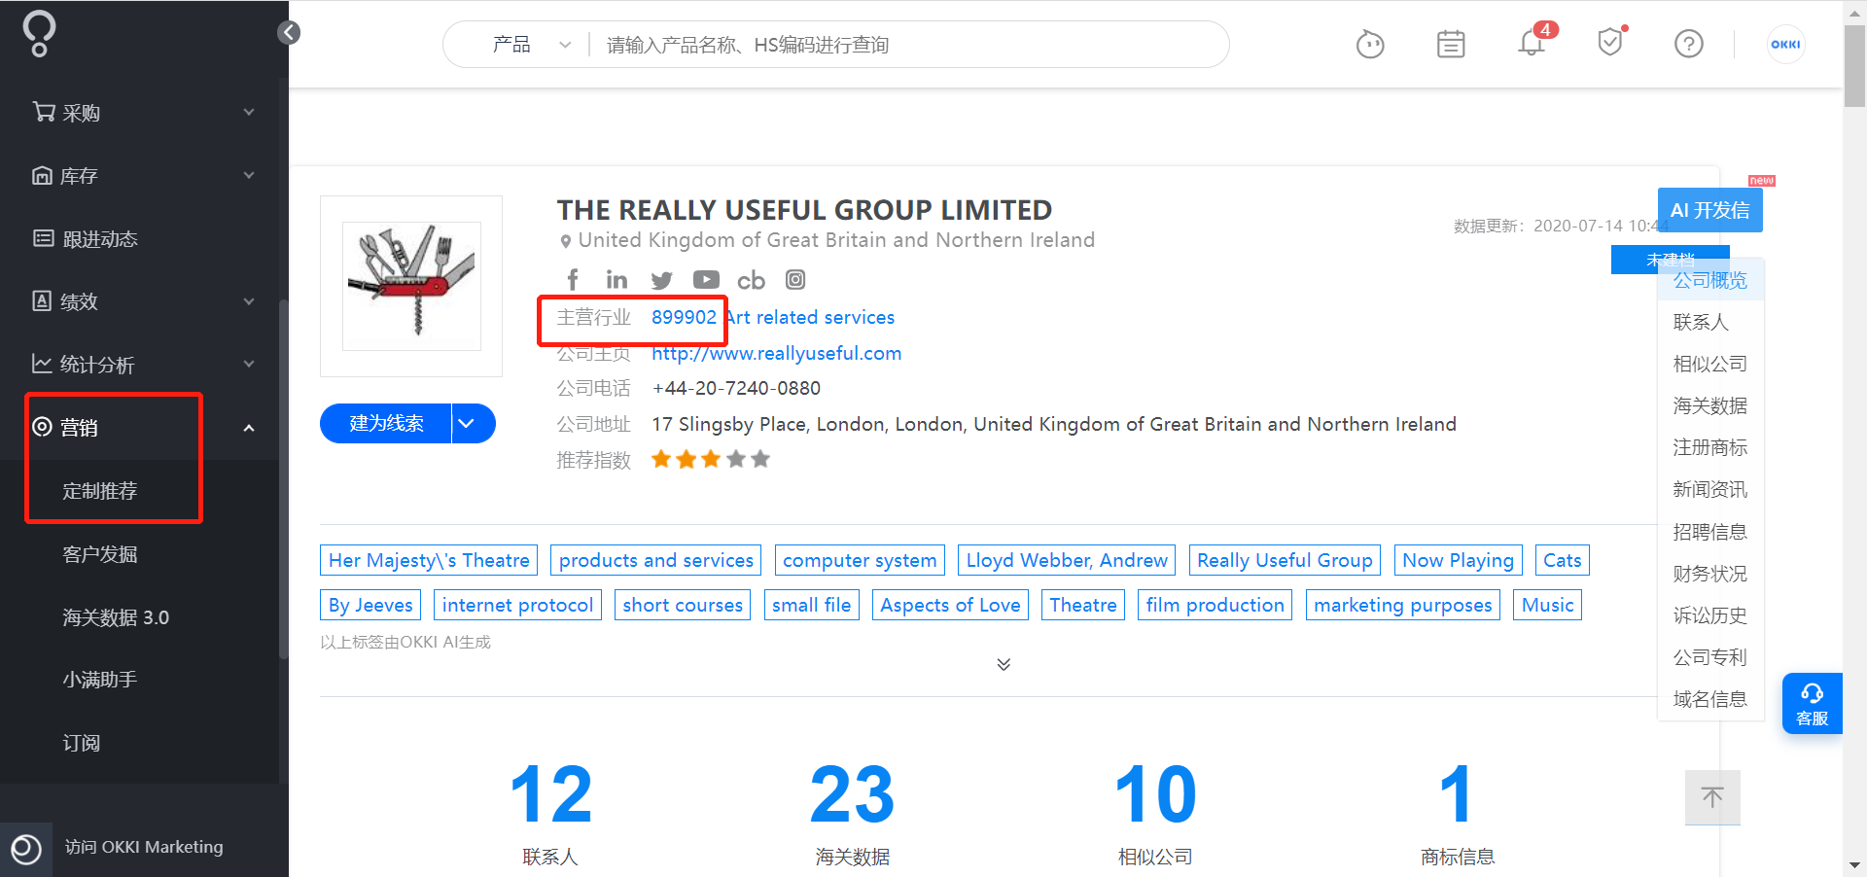Jump to 注册商标 section in anchor nav
The height and width of the screenshot is (877, 1867).
coord(1709,447)
